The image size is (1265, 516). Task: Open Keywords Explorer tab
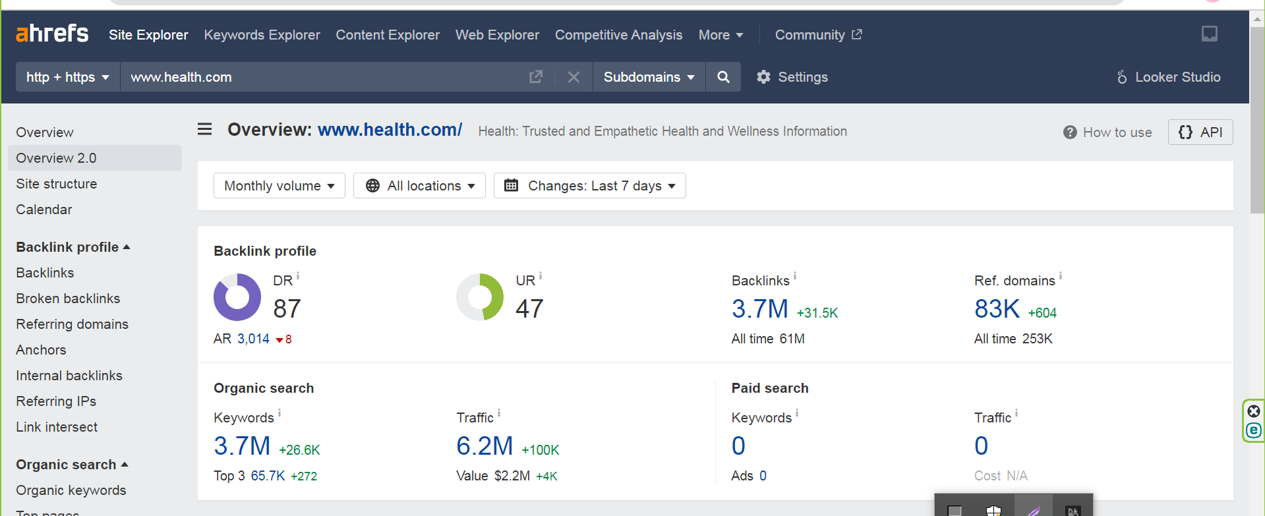(x=262, y=35)
